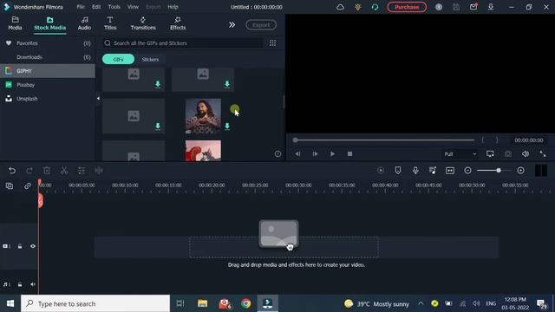Play the preview video
The image size is (555, 312).
pos(332,154)
